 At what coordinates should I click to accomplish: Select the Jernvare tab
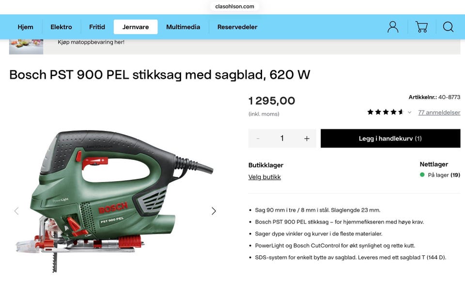coord(136,27)
